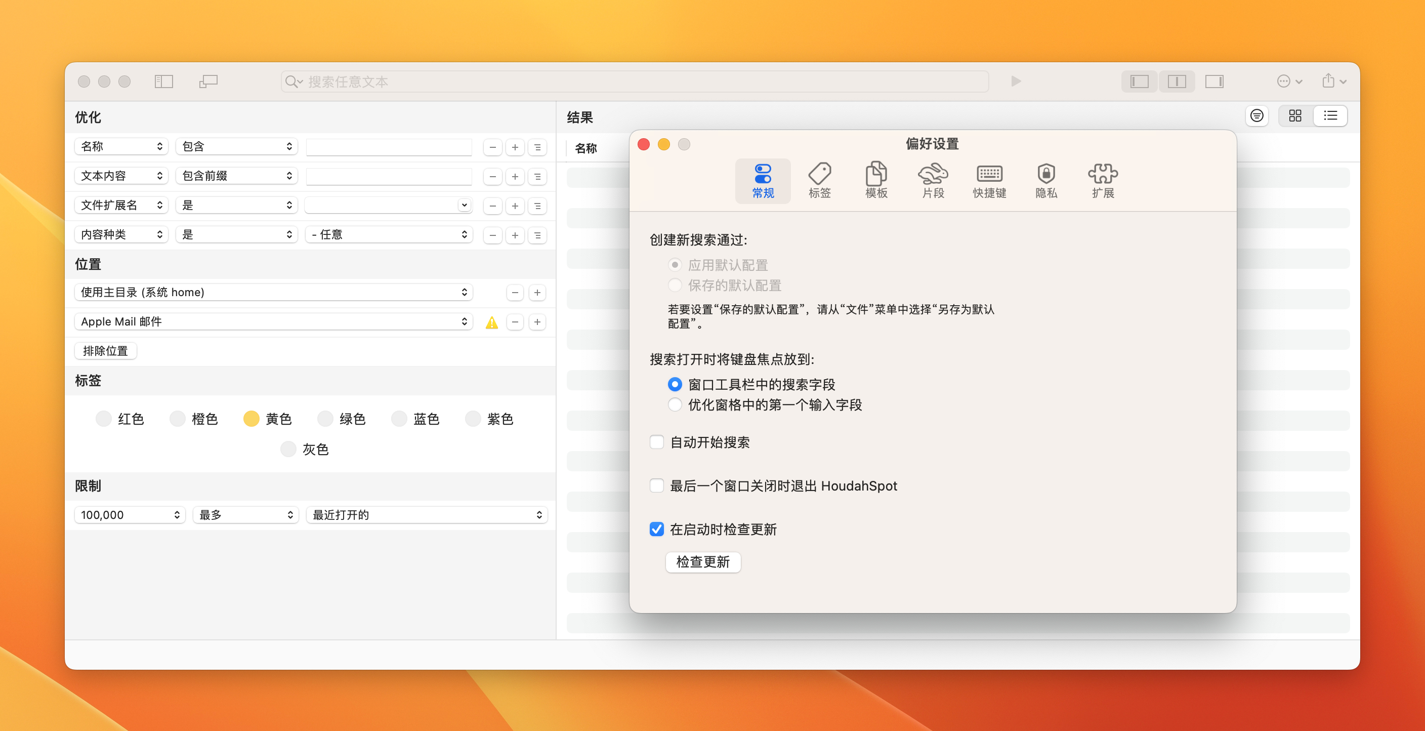Click the 搜索任意文本 search field
This screenshot has width=1425, height=731.
click(635, 82)
